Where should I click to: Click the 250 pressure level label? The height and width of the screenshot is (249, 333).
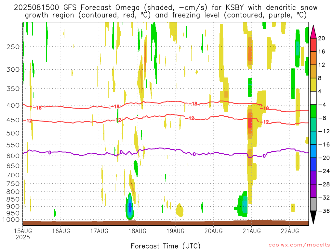click(13, 47)
